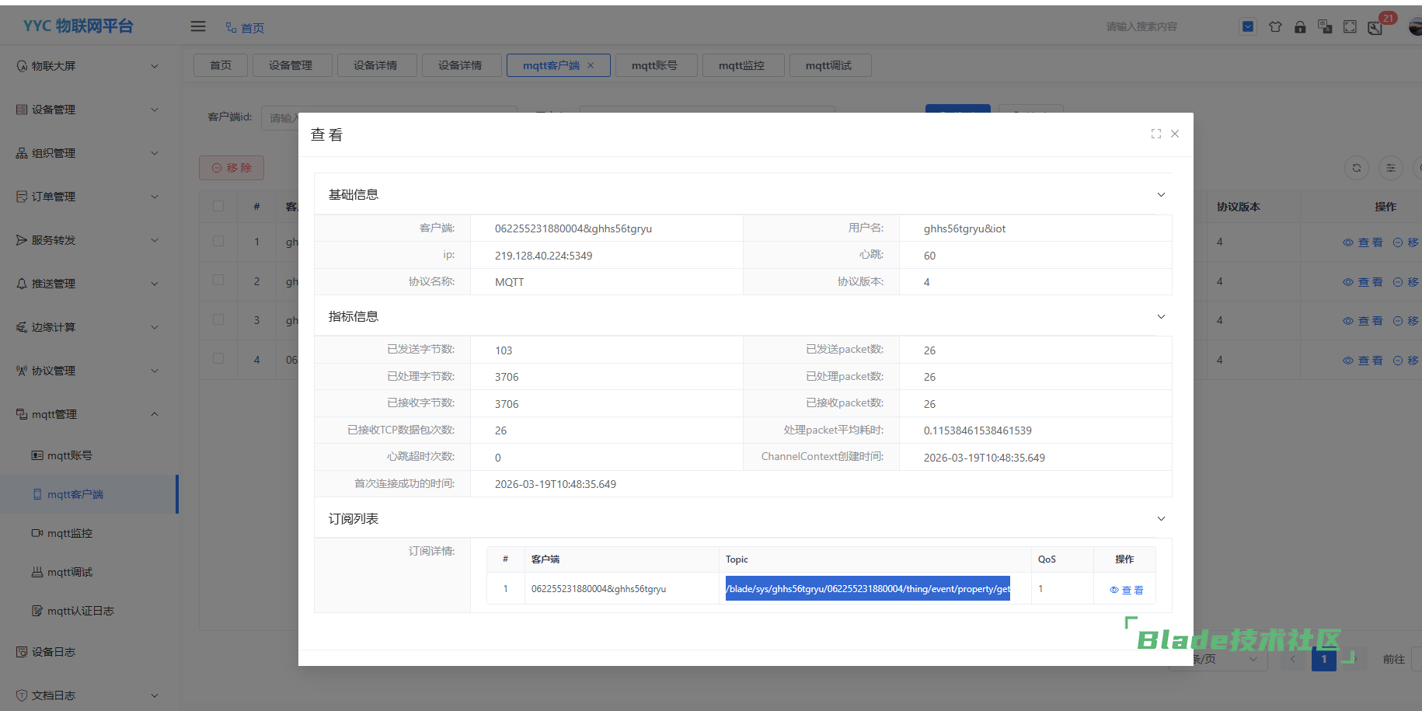
Task: Click the 移除 button
Action: pos(232,168)
